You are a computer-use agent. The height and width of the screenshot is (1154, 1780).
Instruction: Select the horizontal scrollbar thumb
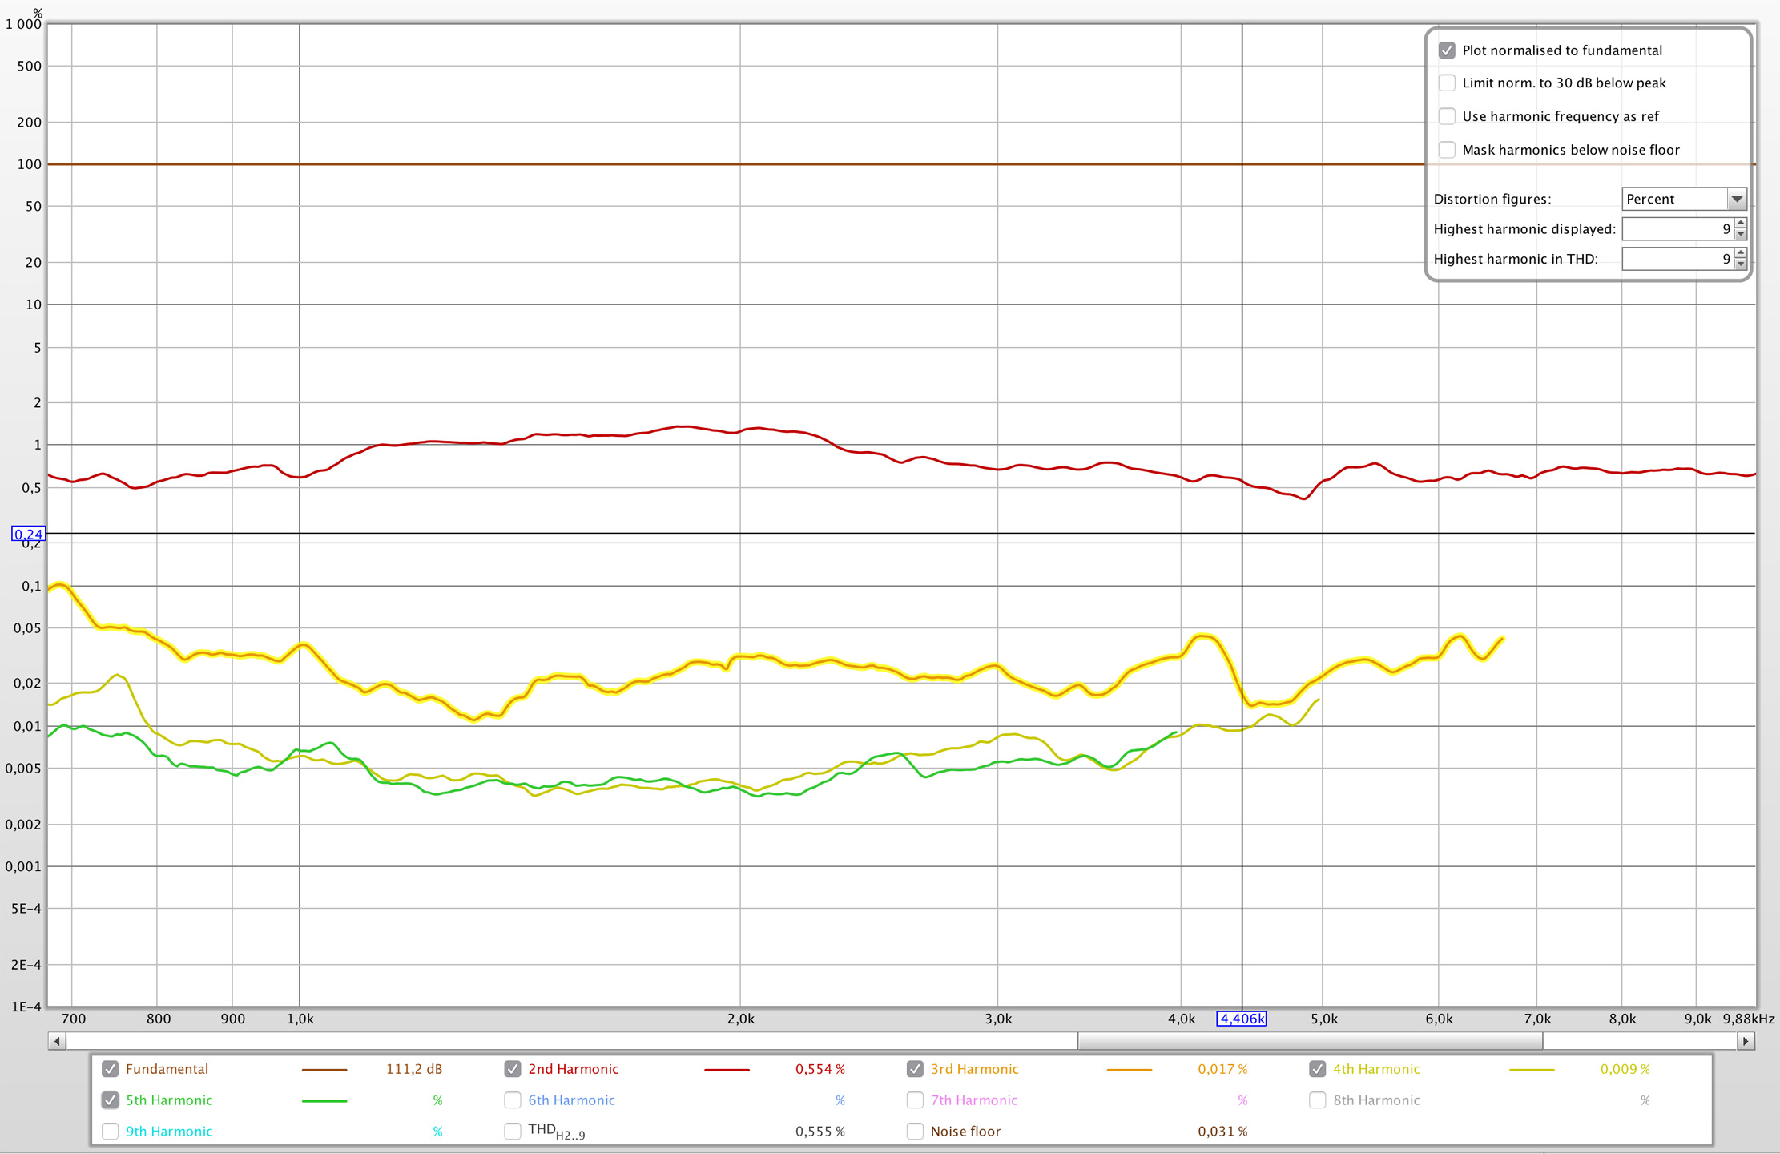(x=1310, y=1041)
